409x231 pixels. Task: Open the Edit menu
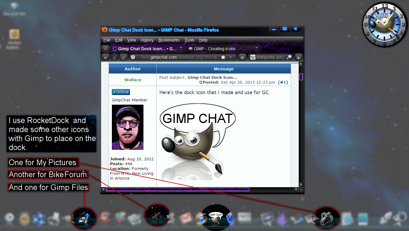pos(119,40)
